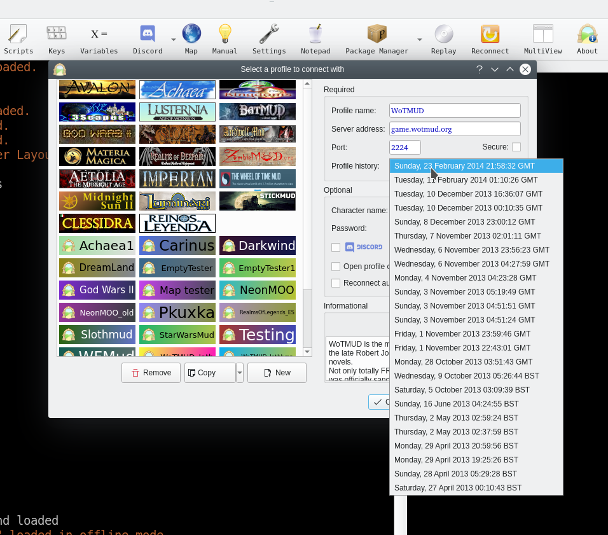The height and width of the screenshot is (535, 608).
Task: Select history Sunday, 16 June 2013 04:24:55
Action: point(476,404)
